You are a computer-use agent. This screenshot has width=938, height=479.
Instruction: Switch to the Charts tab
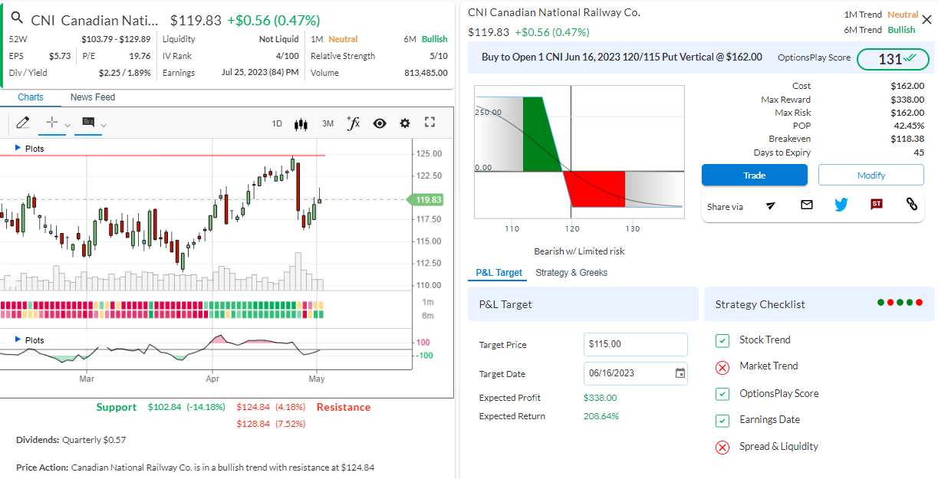tap(31, 97)
